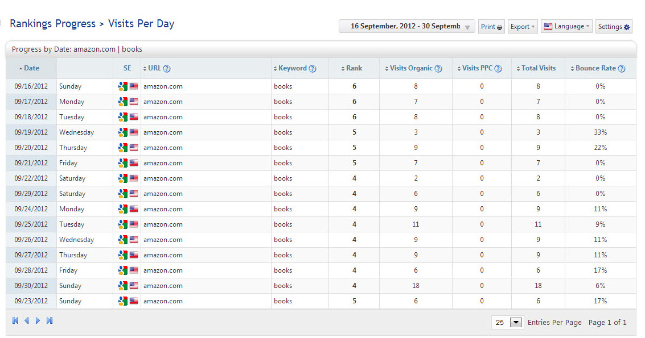This screenshot has height=338, width=645.
Task: Open Settings button
Action: [x=614, y=27]
